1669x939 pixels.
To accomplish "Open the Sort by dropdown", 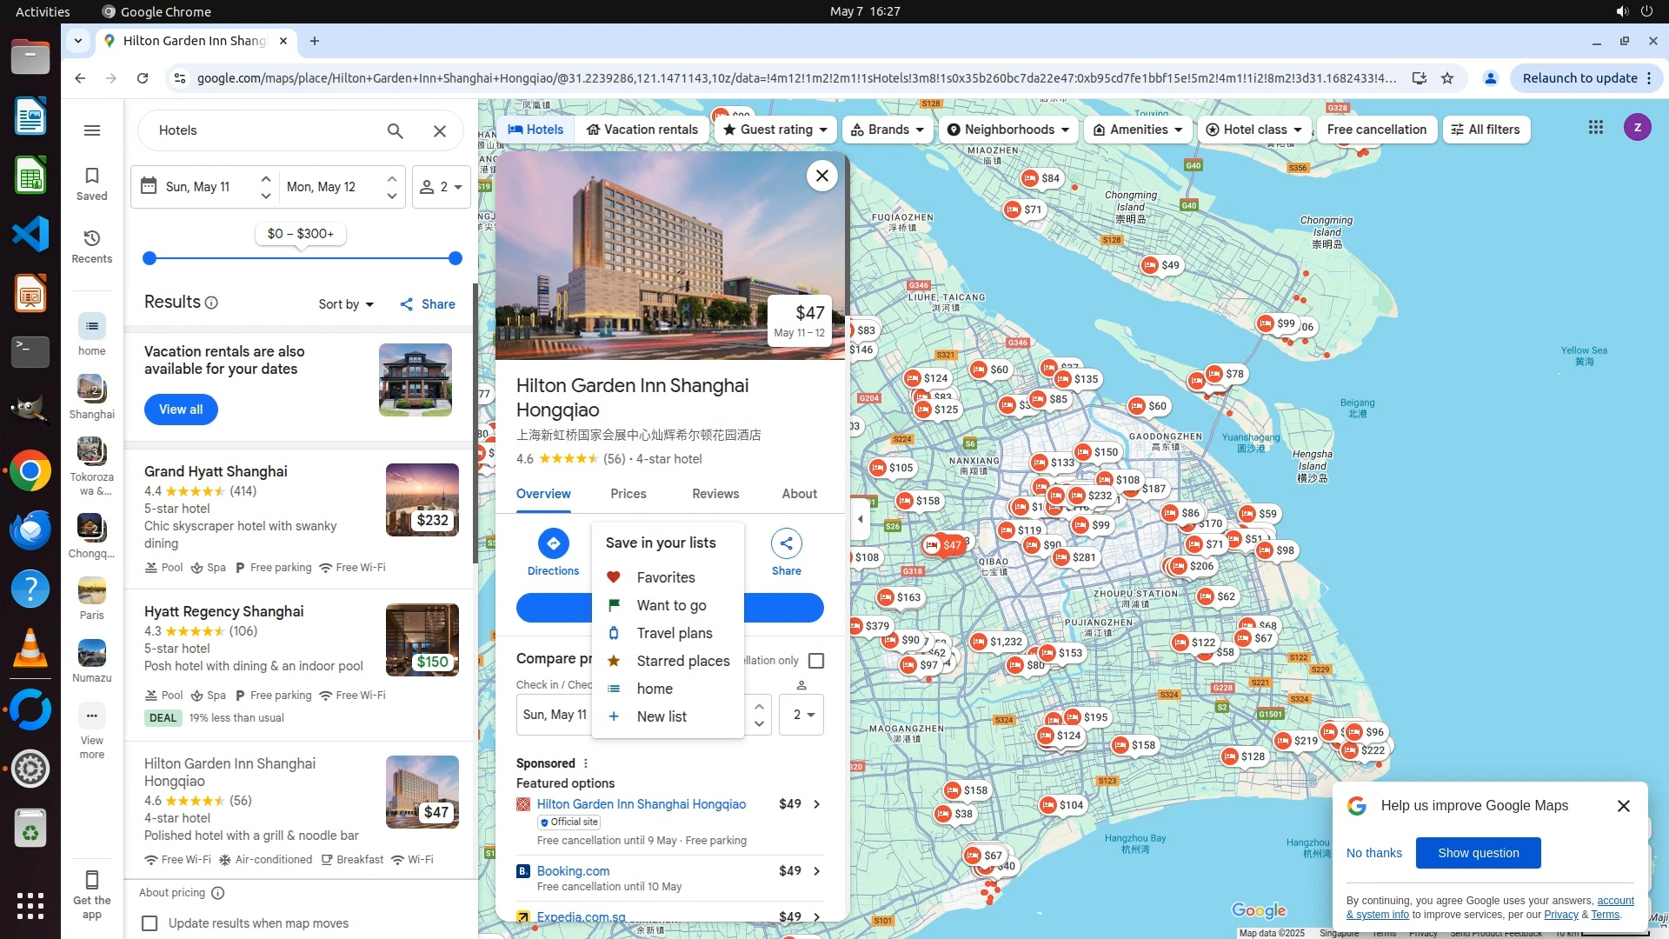I will [345, 304].
